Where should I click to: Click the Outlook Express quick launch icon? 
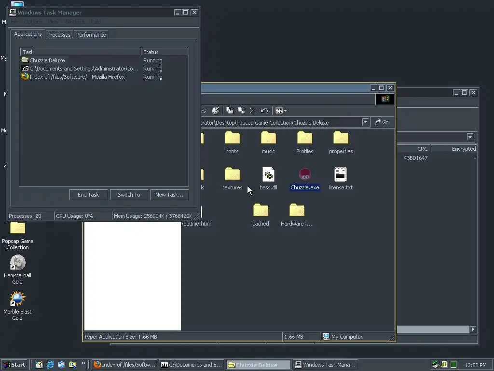coord(61,365)
